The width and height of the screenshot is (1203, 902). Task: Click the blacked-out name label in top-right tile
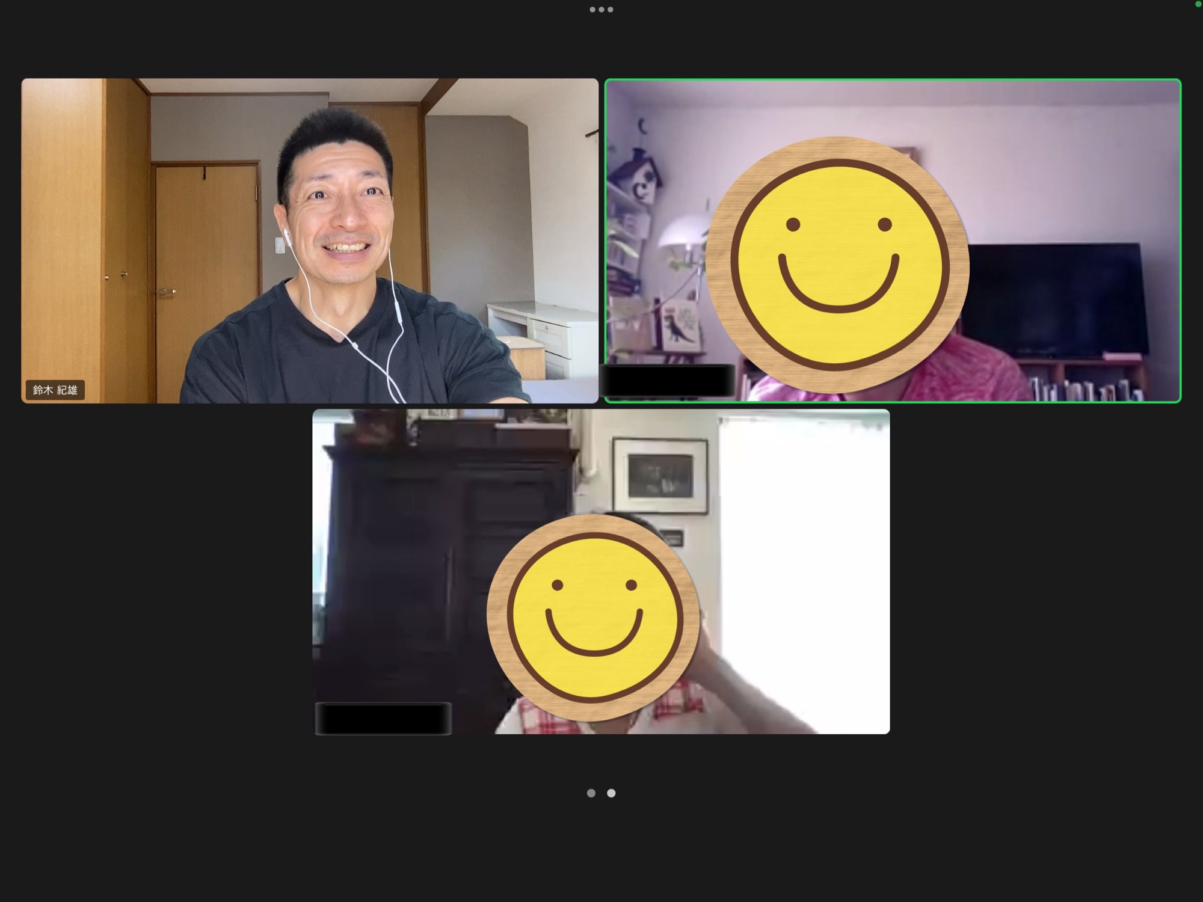tap(668, 380)
